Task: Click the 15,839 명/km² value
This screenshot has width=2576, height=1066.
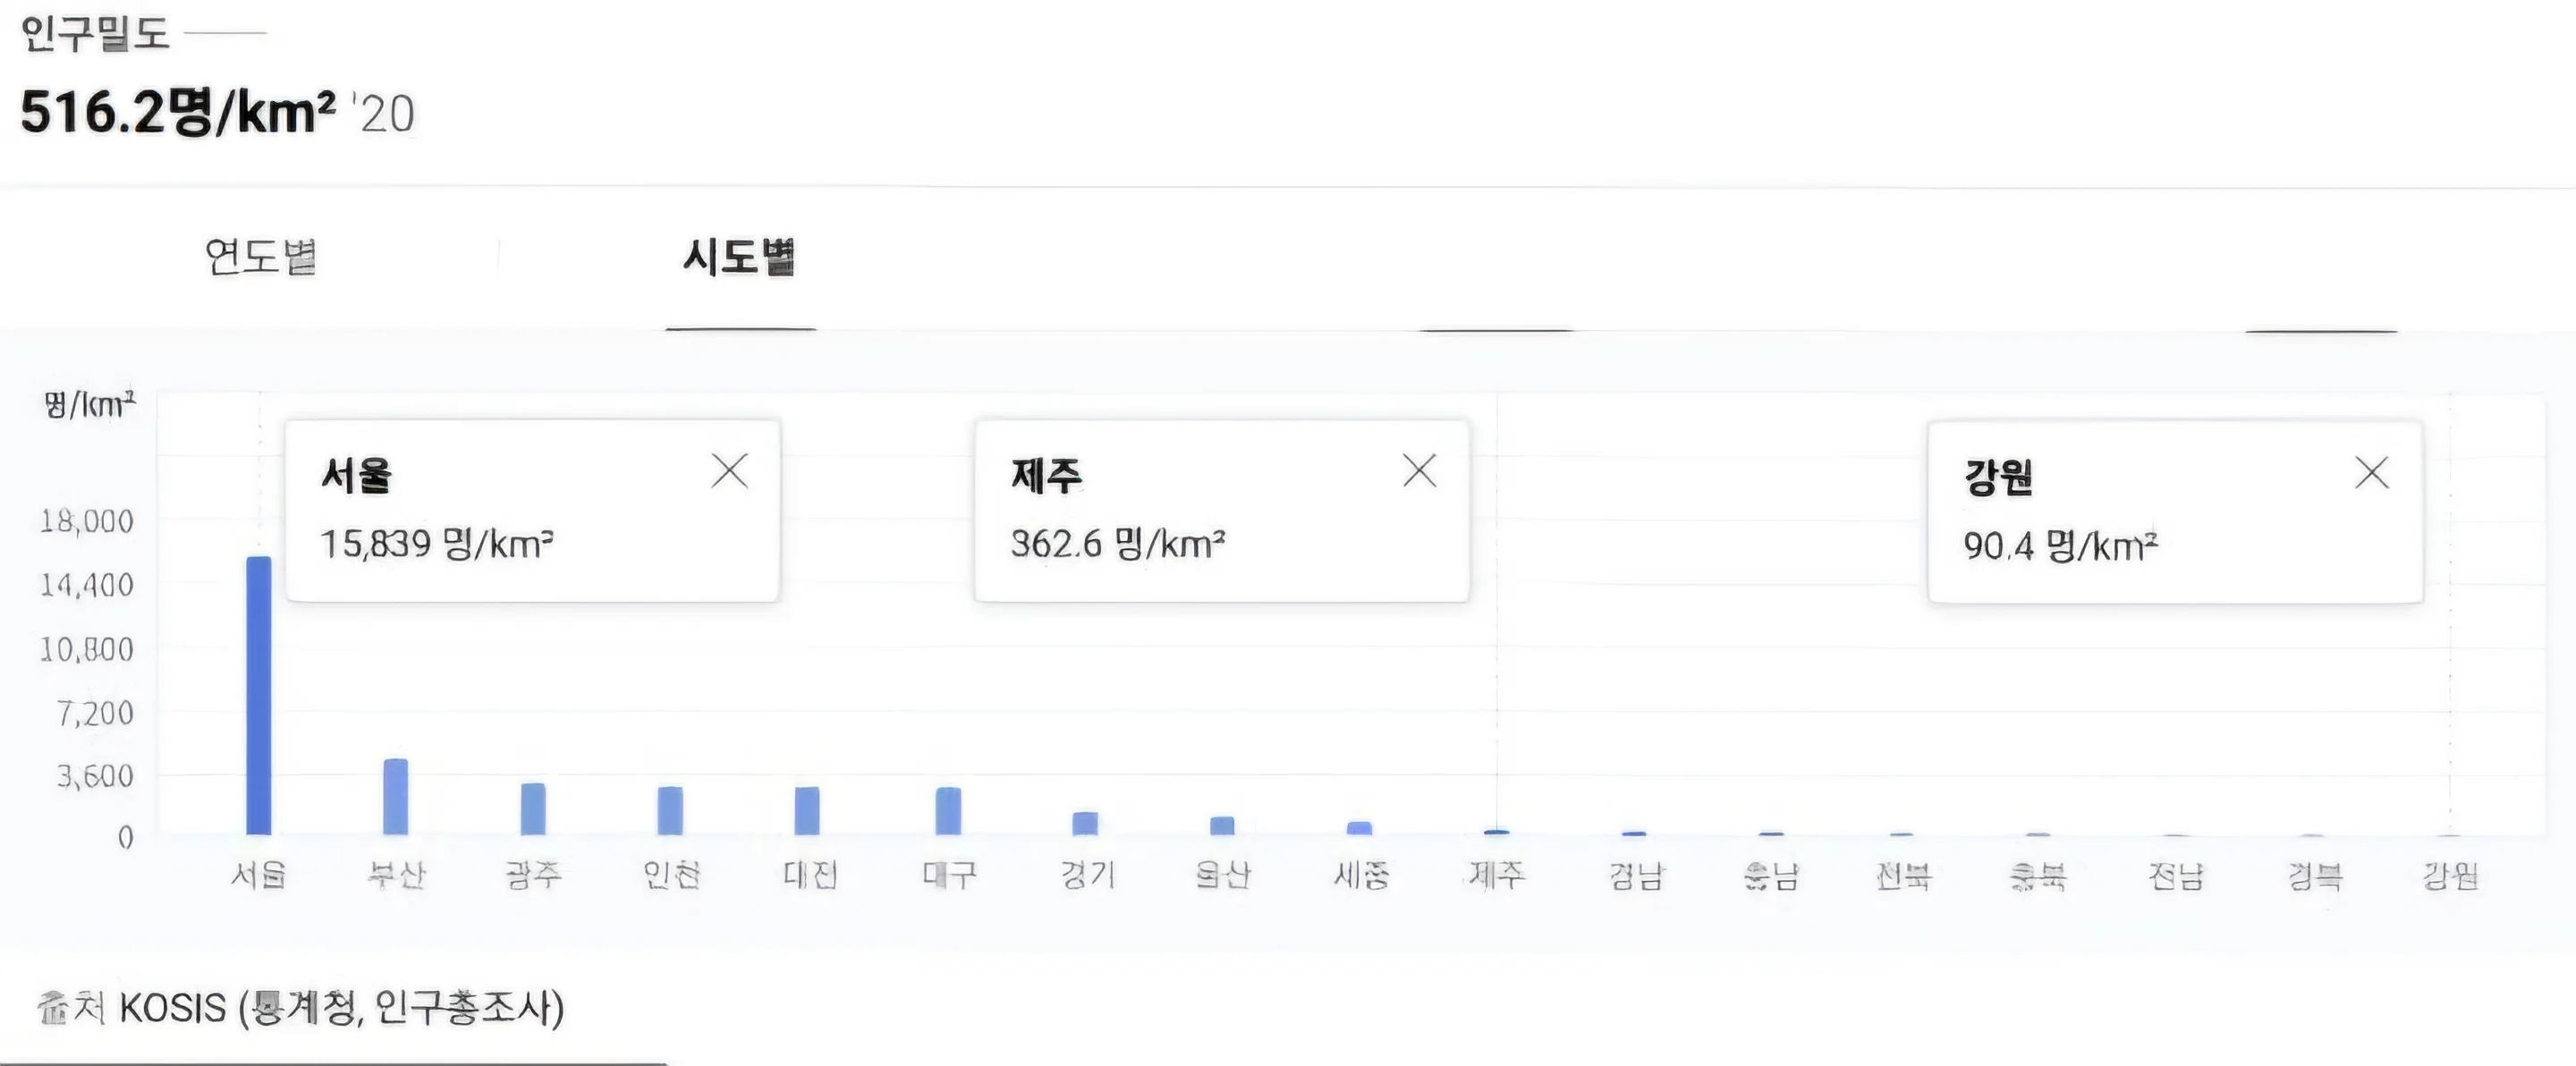Action: click(x=436, y=544)
